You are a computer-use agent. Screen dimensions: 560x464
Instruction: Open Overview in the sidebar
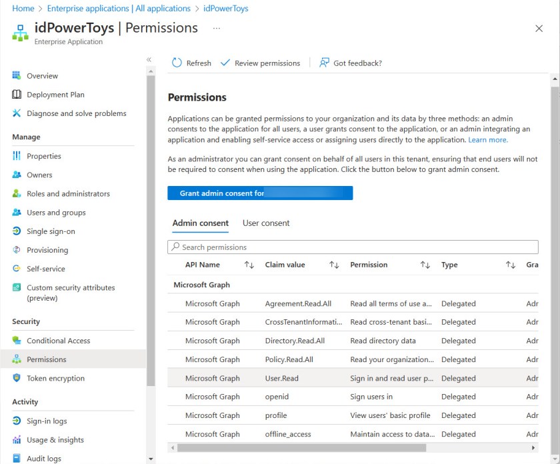[x=42, y=76]
